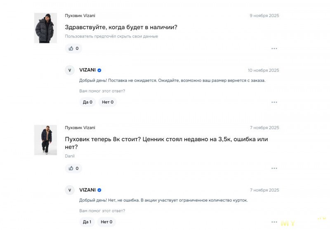Open the VIZANI seller name in the 10 ноября reply
330x230 pixels.
(87, 70)
